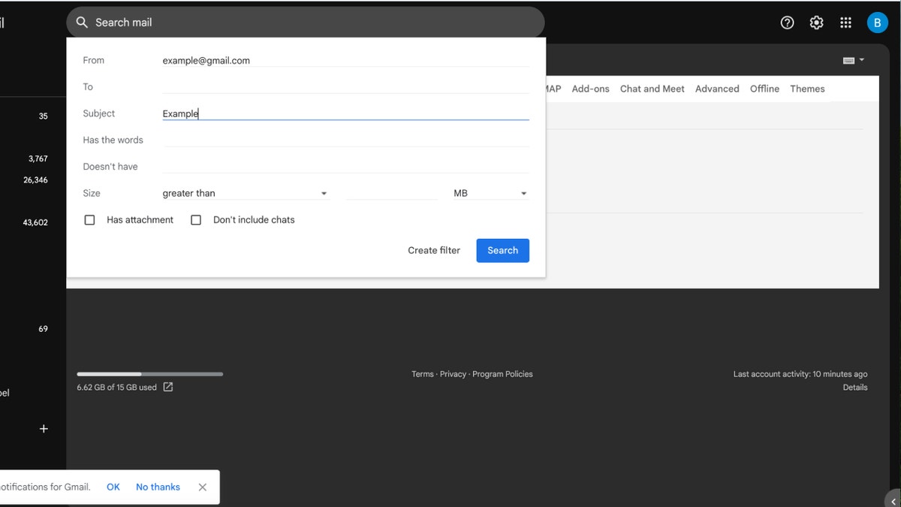The width and height of the screenshot is (901, 507).
Task: Open storage manager via external link icon
Action: tap(167, 387)
